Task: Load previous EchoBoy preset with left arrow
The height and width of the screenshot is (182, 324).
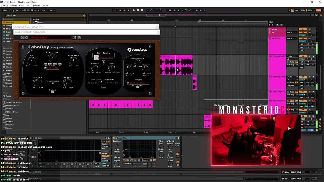Action: click(x=22, y=38)
